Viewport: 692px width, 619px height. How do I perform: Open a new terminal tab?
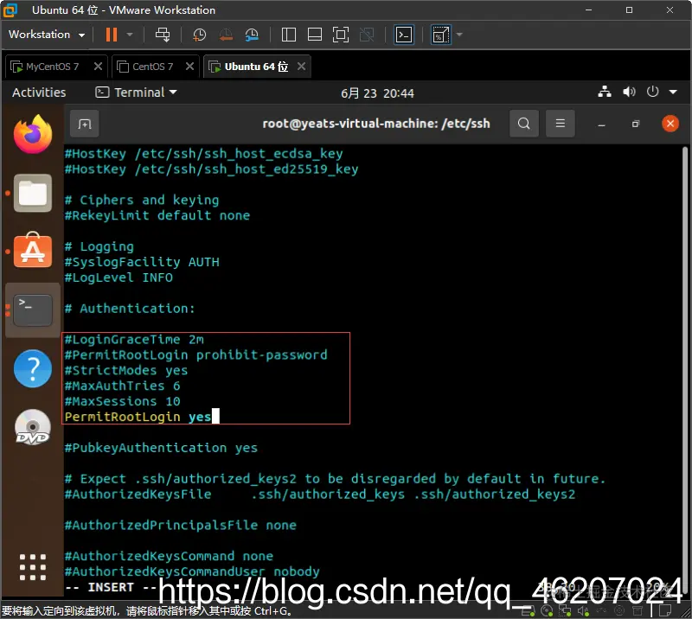pyautogui.click(x=84, y=124)
